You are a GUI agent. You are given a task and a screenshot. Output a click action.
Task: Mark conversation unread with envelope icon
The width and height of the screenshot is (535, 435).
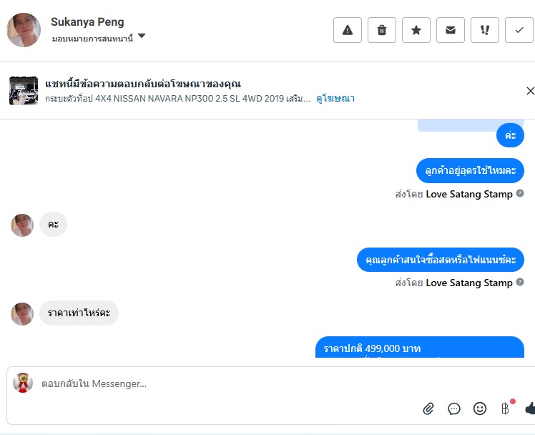pos(451,30)
